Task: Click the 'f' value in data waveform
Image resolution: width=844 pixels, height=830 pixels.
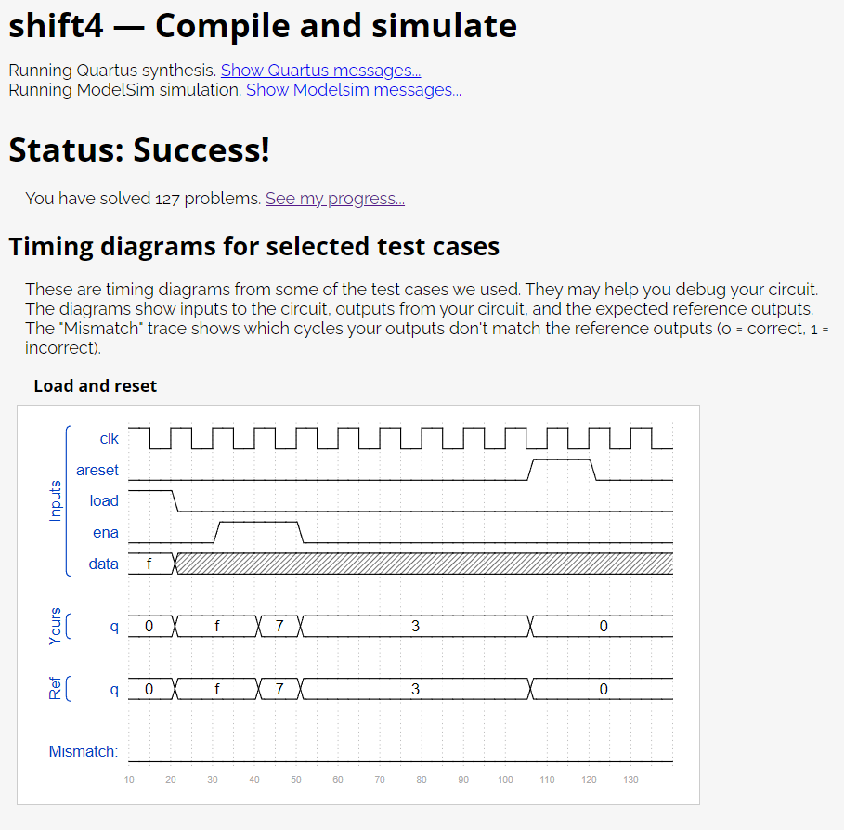Action: pyautogui.click(x=149, y=564)
